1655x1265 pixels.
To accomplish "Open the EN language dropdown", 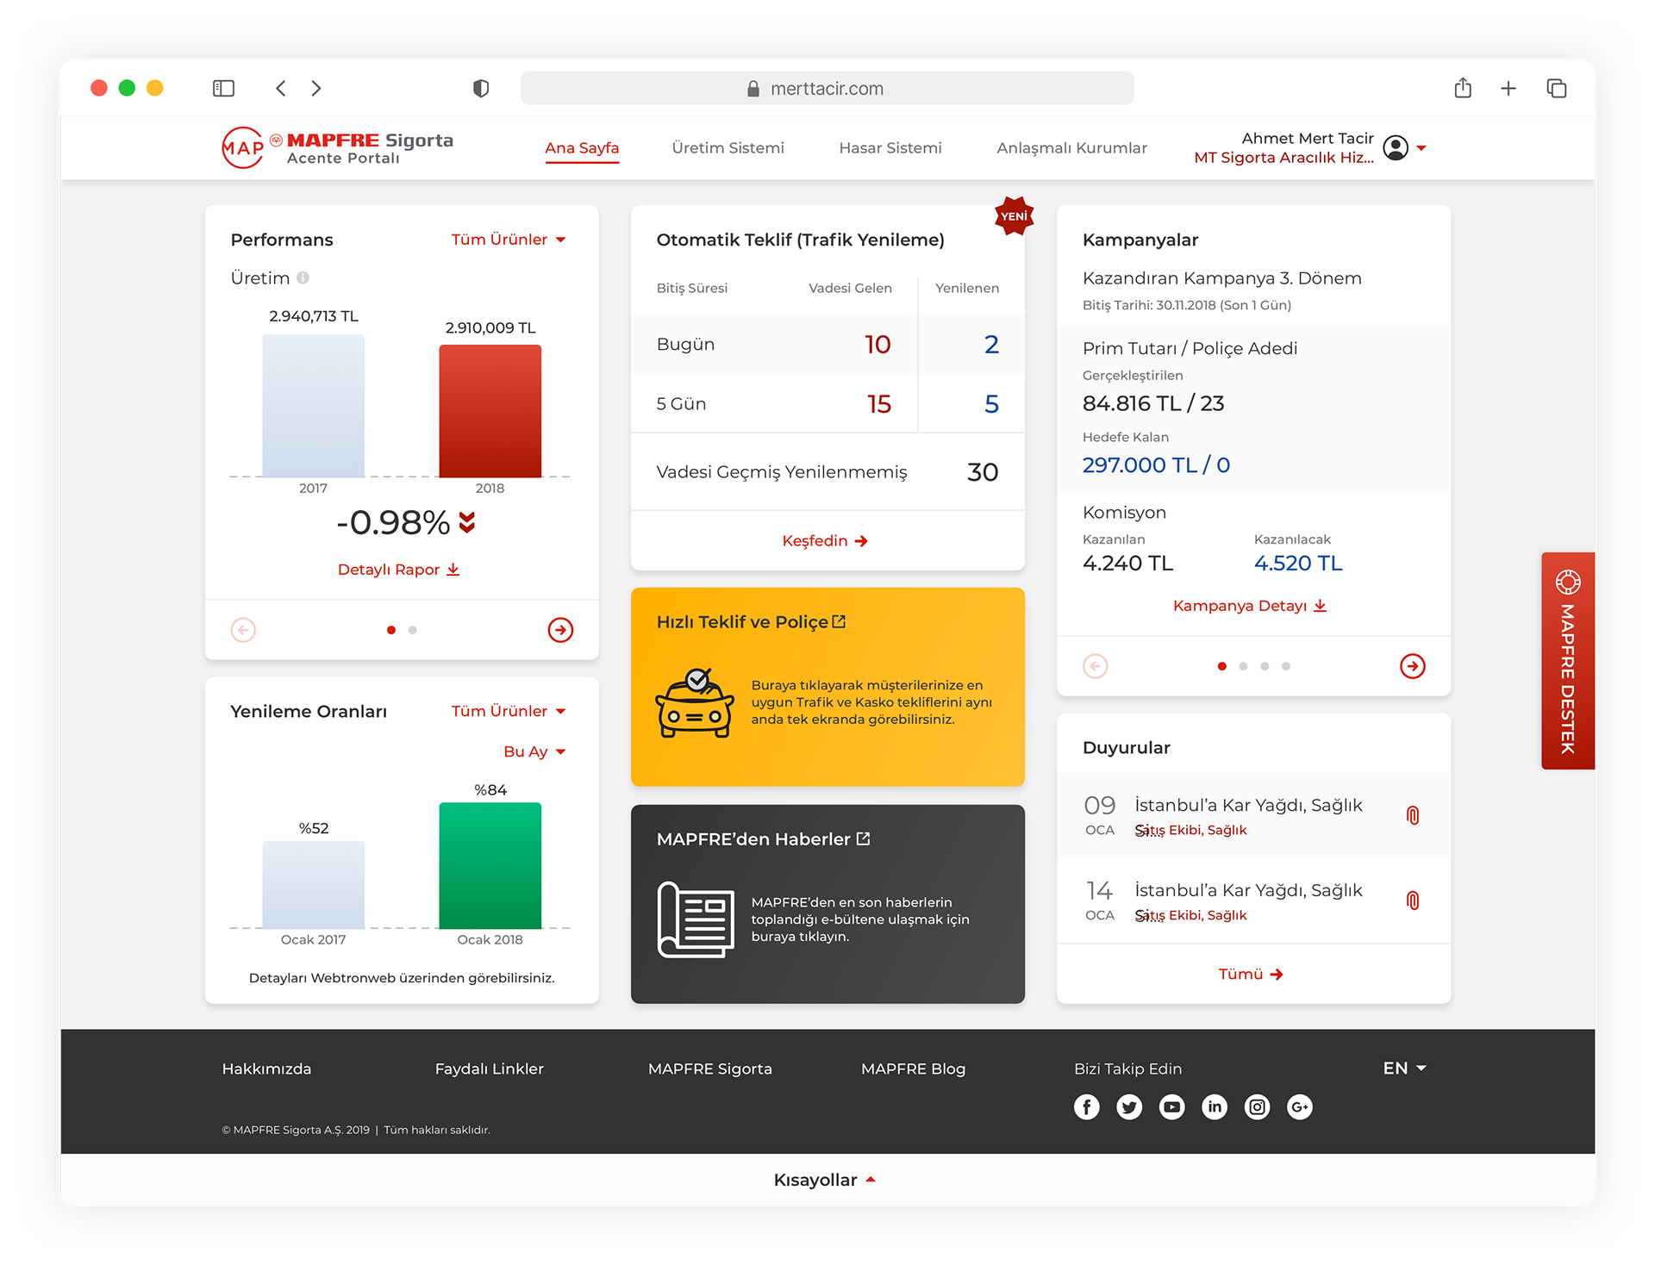I will coord(1404,1069).
